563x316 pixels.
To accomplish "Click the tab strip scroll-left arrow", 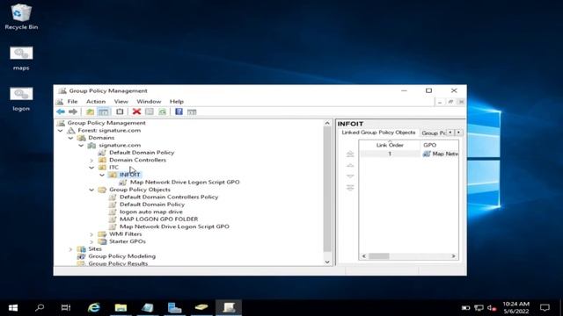I will pos(450,133).
